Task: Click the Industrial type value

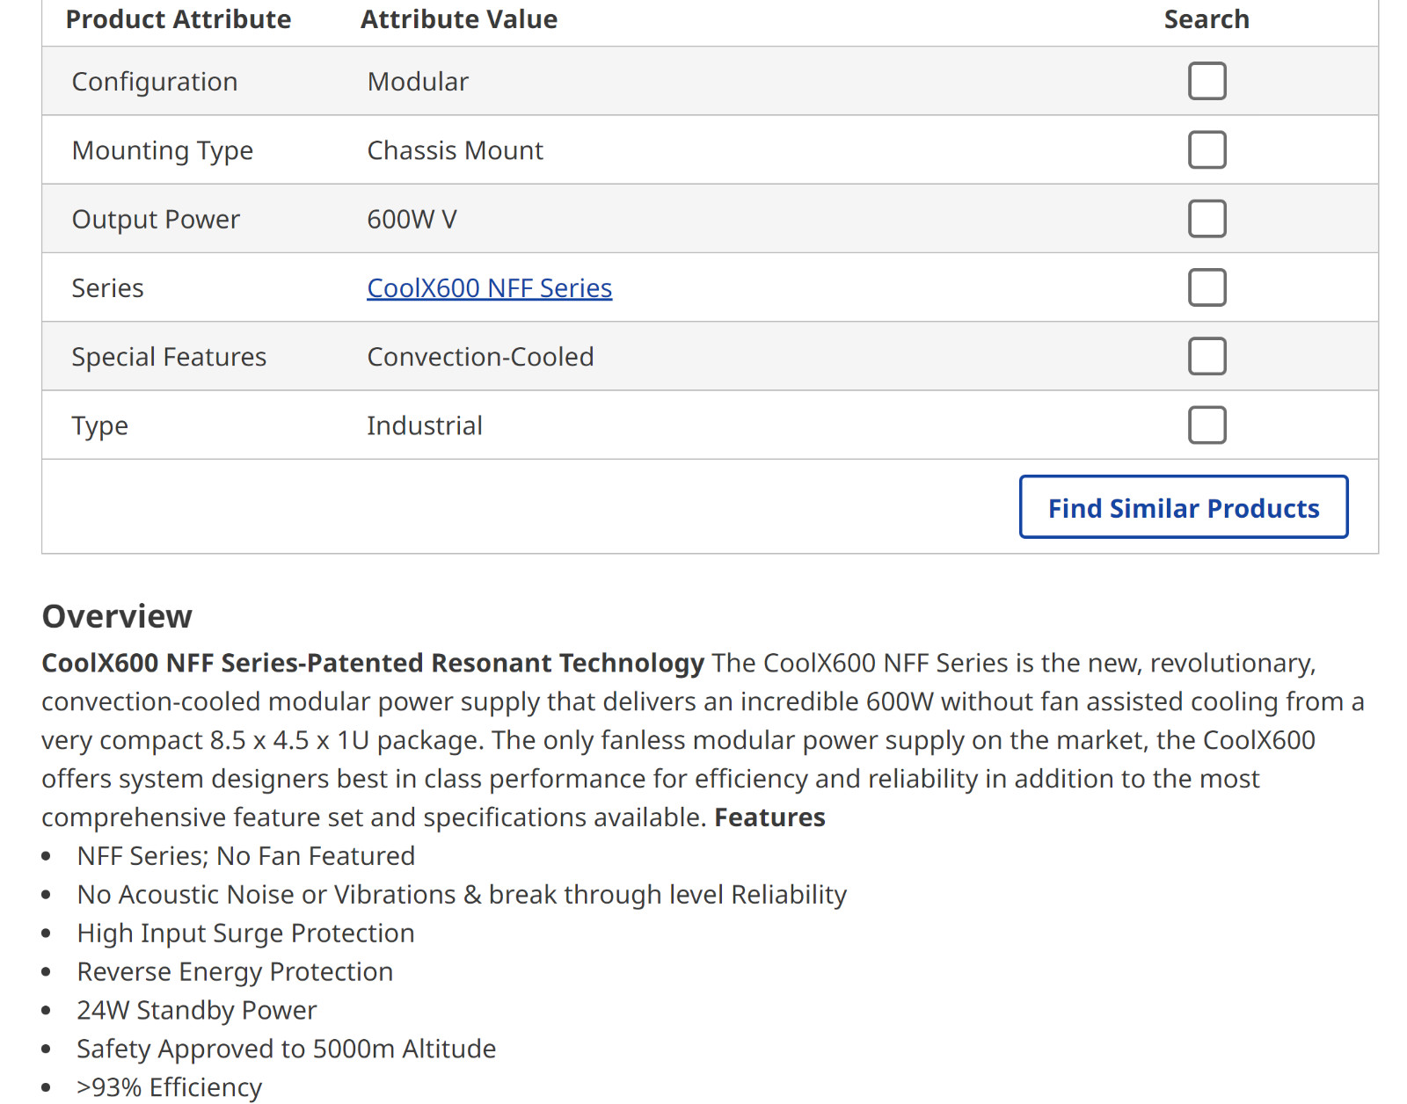Action: [425, 425]
